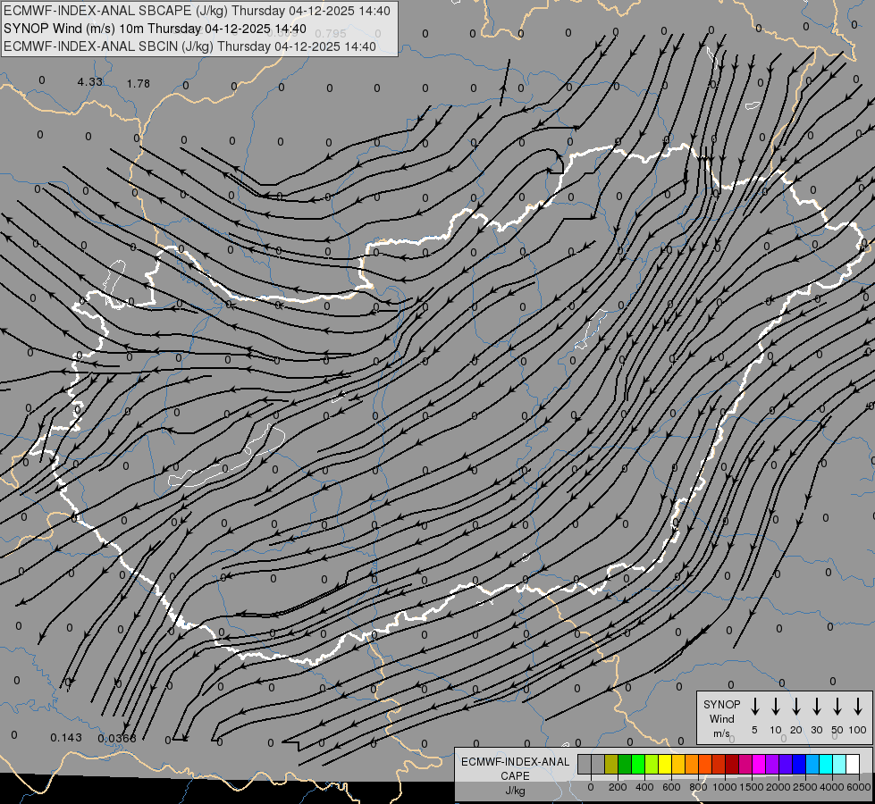This screenshot has width=875, height=804.
Task: Click the SBCIN layer title line
Action: 189,46
